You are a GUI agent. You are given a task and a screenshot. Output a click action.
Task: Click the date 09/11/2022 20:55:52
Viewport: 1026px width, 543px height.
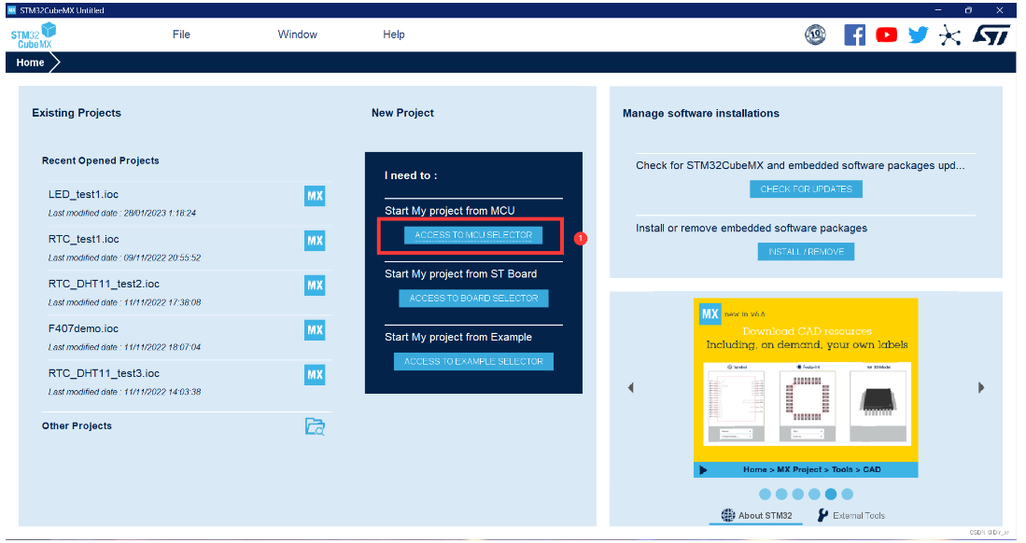[x=162, y=258]
